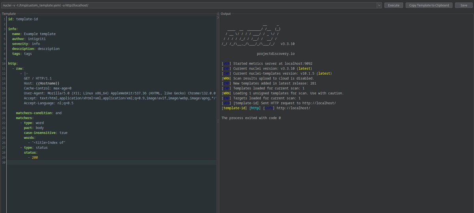Click the Output panel label

click(226, 13)
